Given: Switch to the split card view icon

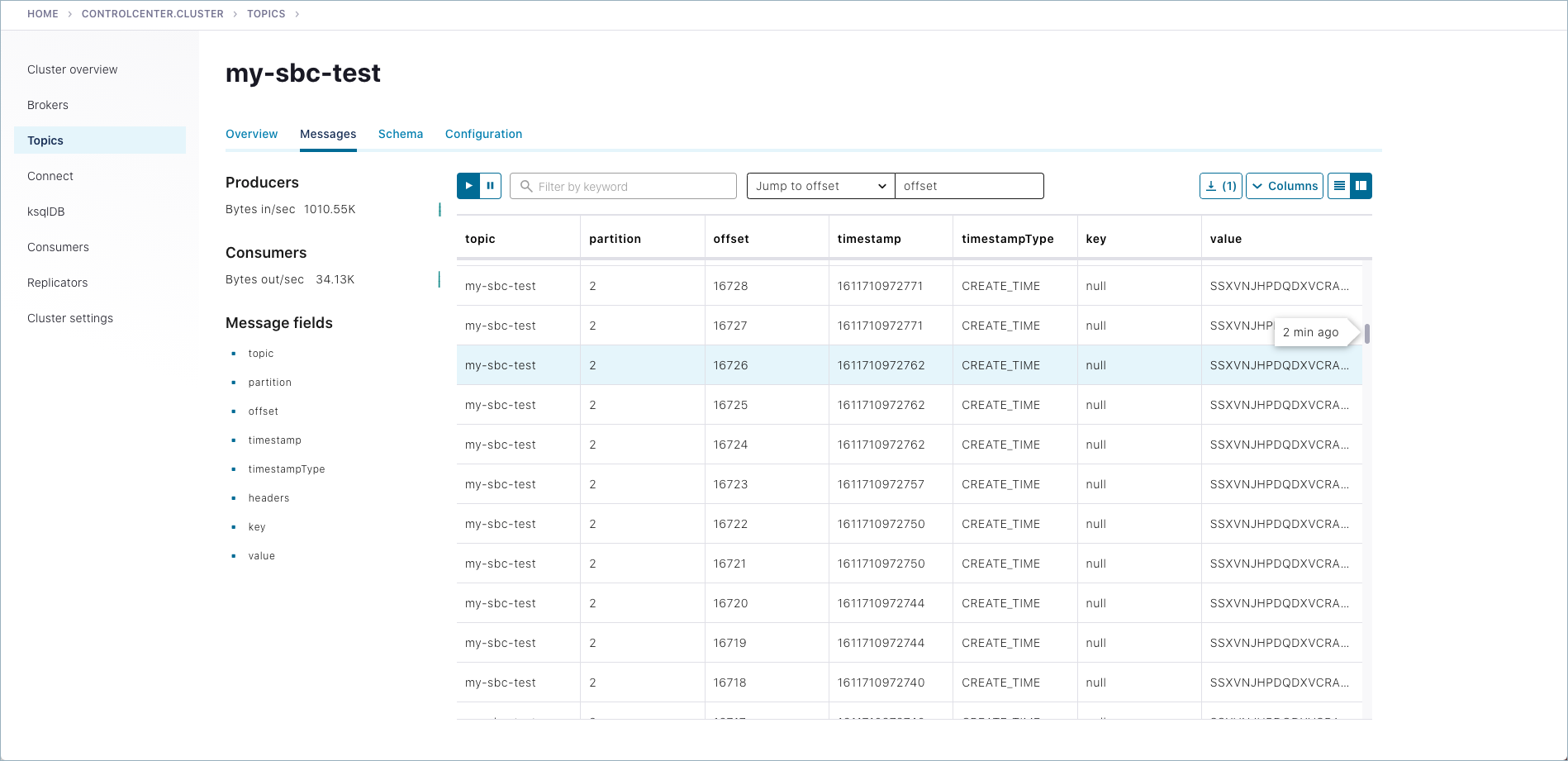Looking at the screenshot, I should [1361, 186].
